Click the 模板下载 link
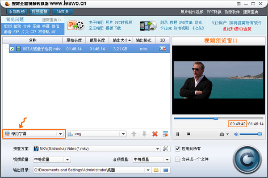This screenshot has height=178, width=268. pyautogui.click(x=113, y=28)
